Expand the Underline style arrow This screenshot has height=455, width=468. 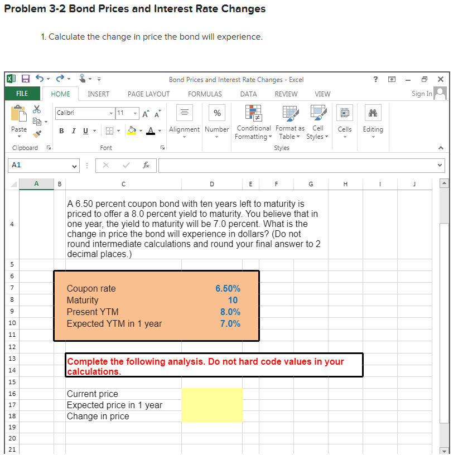95,130
